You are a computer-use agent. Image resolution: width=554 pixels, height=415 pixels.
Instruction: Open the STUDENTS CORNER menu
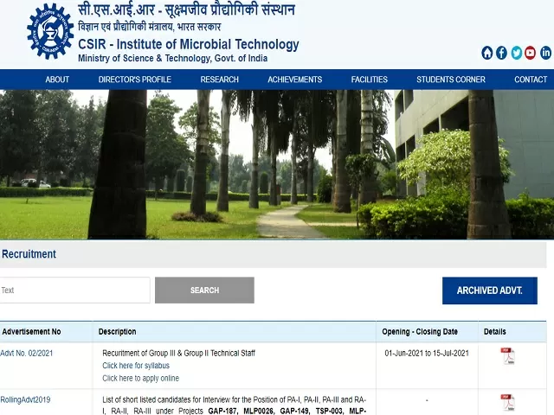click(x=451, y=80)
